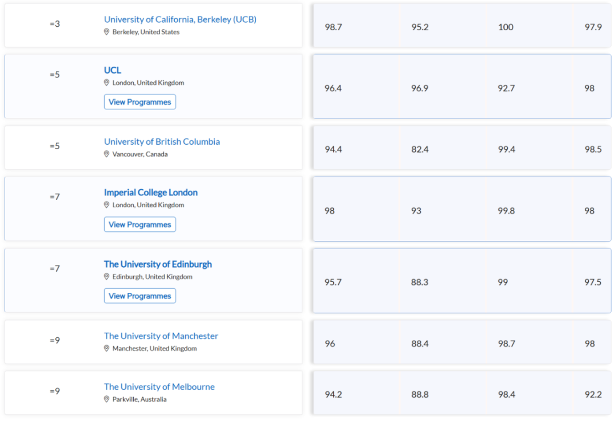615x421 pixels.
Task: Click the location pin under Imperial College London
Action: click(x=106, y=205)
